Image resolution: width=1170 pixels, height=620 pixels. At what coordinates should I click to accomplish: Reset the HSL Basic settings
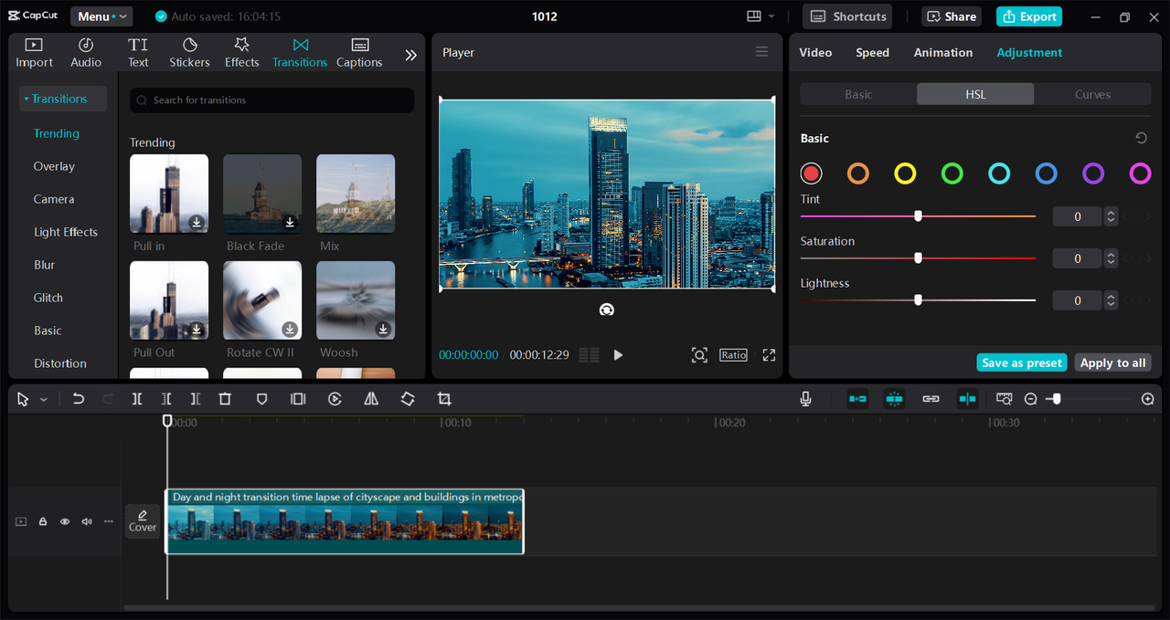pos(1141,138)
